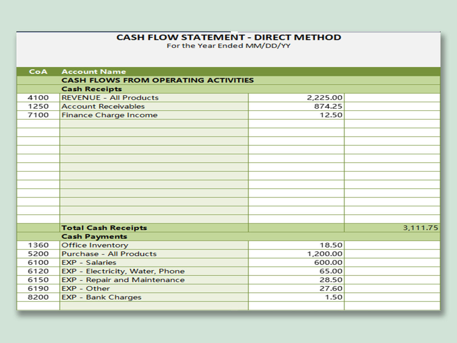Select CoA cell 6120

[38, 271]
